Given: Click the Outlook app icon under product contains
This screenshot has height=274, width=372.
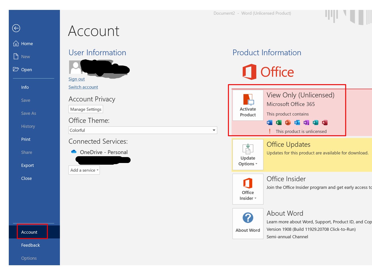Looking at the screenshot, I should 297,122.
